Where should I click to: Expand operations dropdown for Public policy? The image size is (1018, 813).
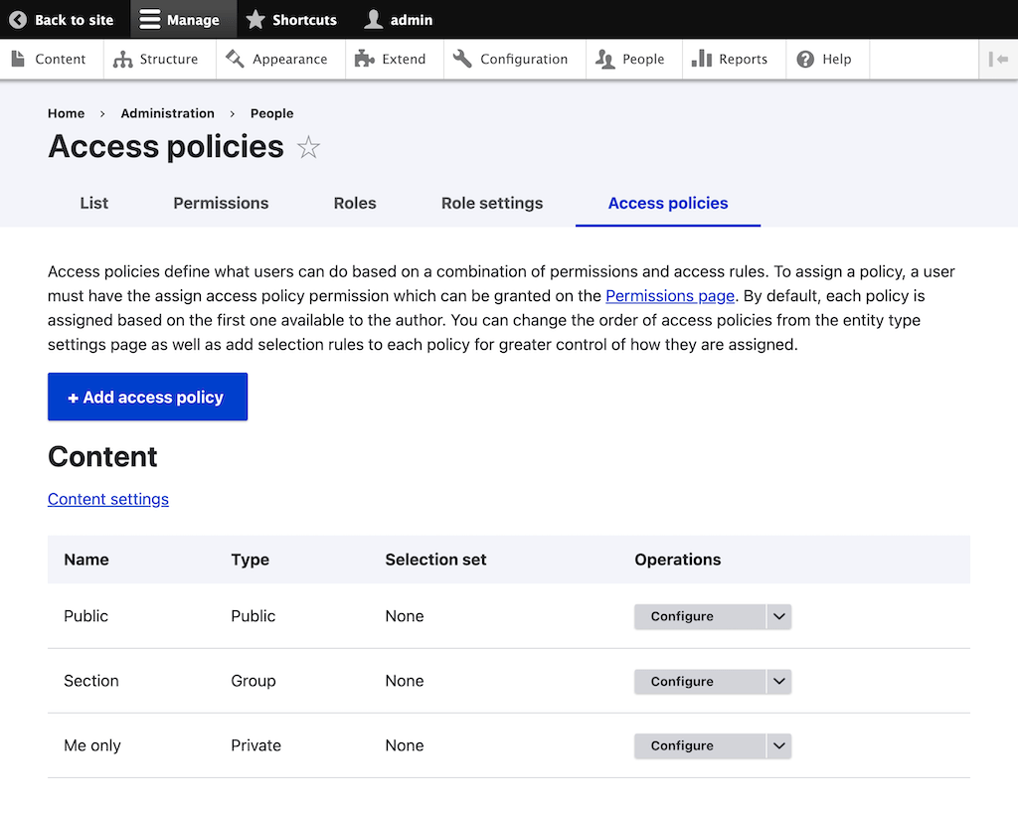point(779,617)
